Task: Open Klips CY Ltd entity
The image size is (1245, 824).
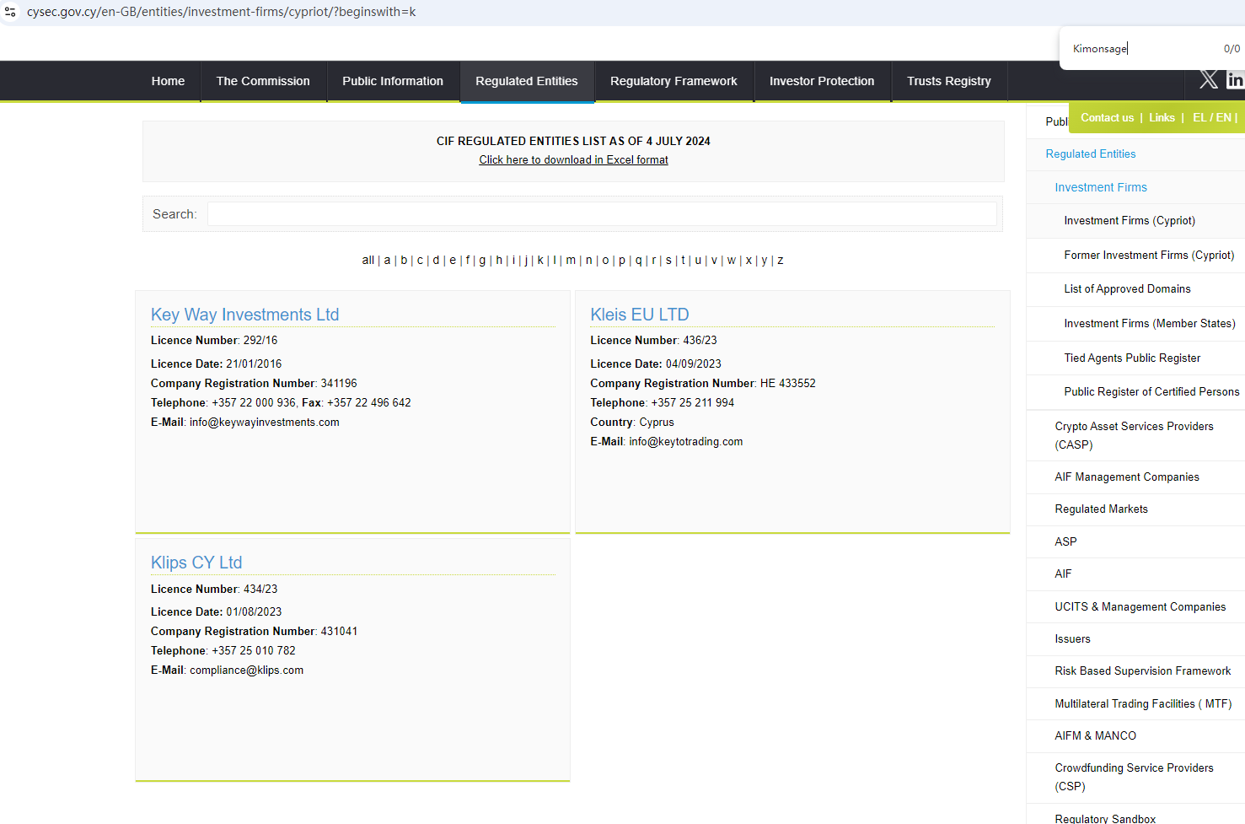Action: [x=196, y=563]
